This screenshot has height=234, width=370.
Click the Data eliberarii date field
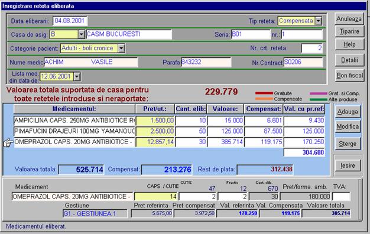[x=70, y=21]
